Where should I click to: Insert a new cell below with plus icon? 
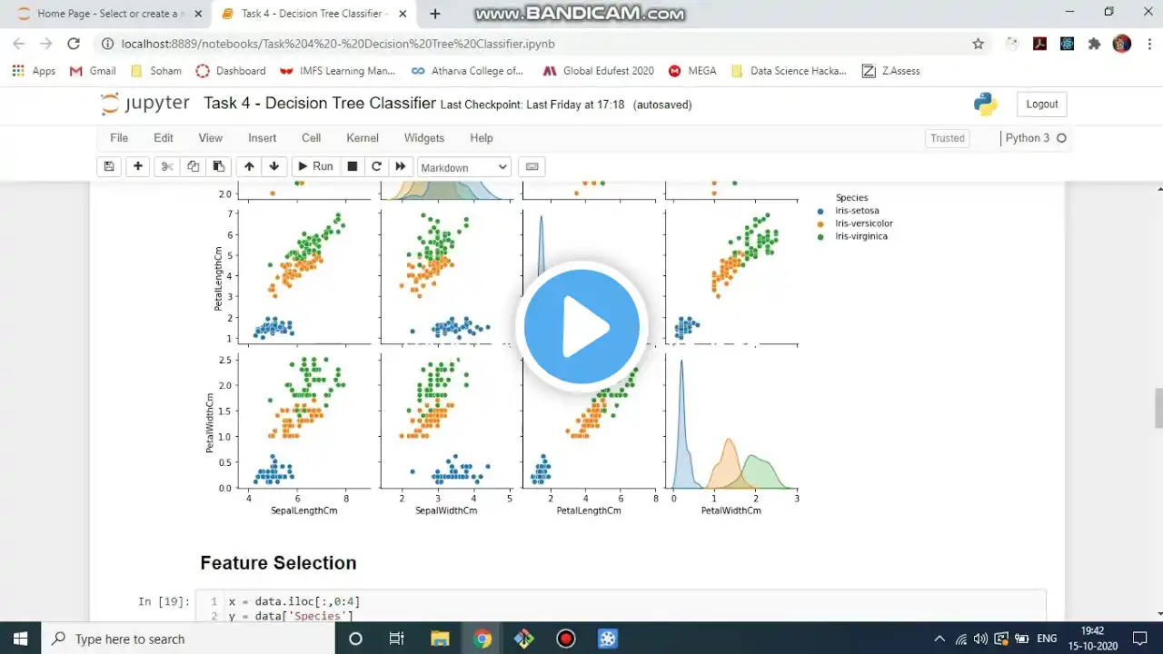click(x=138, y=166)
